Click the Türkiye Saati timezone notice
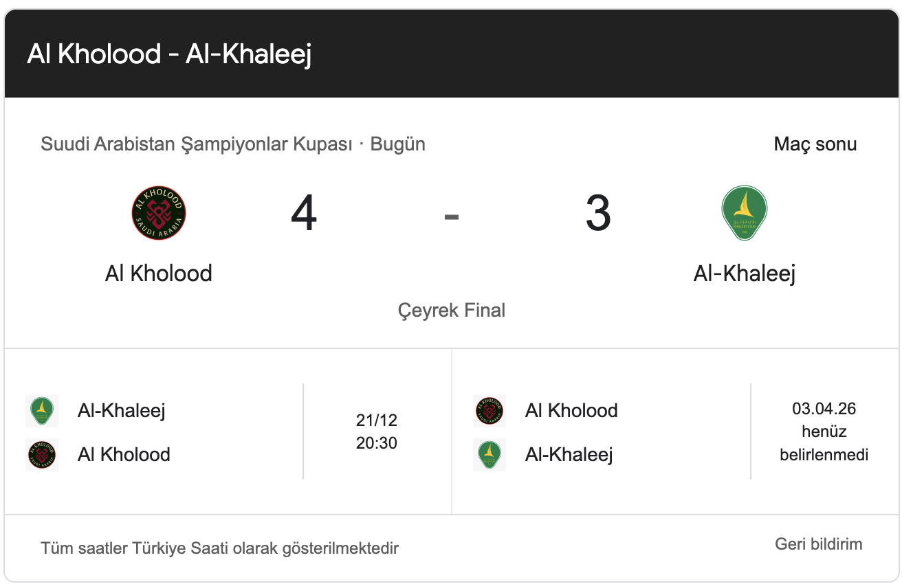The height and width of the screenshot is (584, 902). 220,548
